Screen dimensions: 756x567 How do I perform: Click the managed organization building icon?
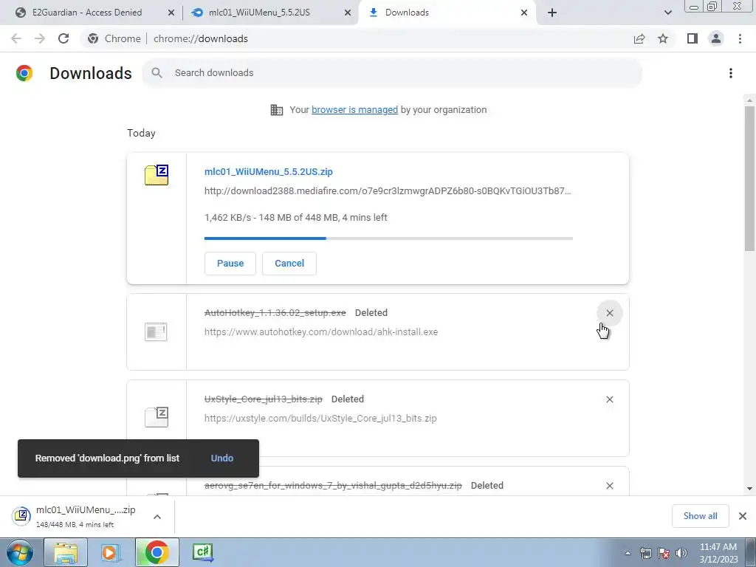pos(277,110)
